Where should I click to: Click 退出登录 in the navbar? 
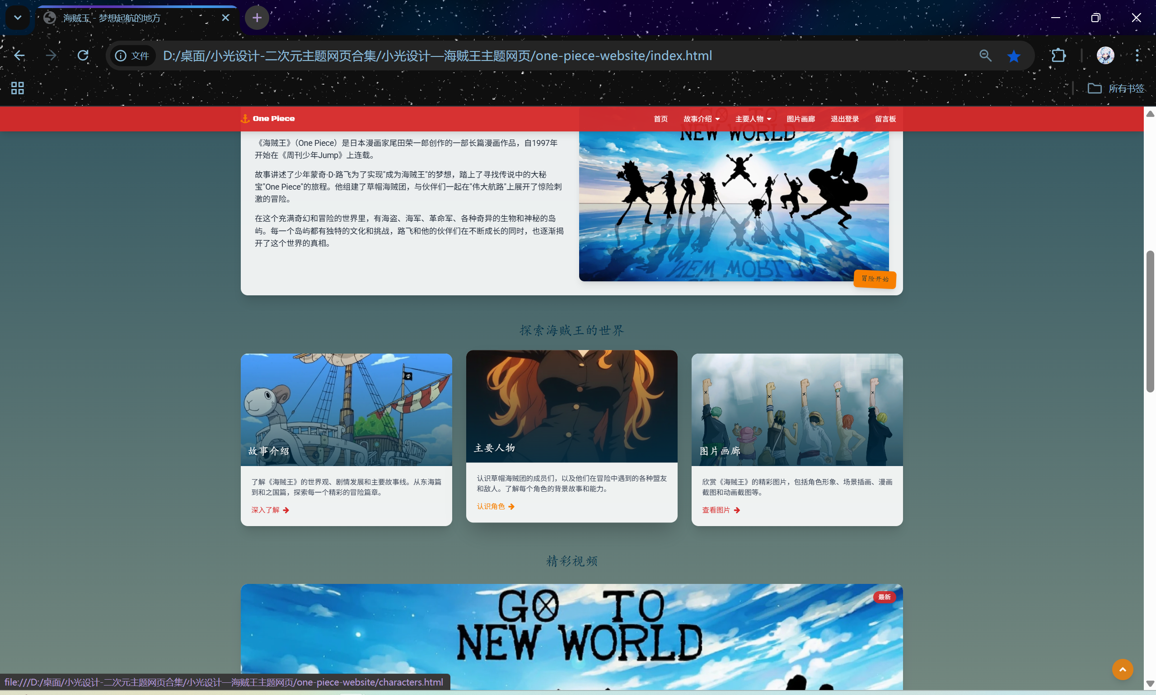click(844, 119)
